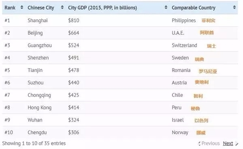This screenshot has height=149, width=243.
Task: Select the Rank column header
Action: [x=10, y=8]
